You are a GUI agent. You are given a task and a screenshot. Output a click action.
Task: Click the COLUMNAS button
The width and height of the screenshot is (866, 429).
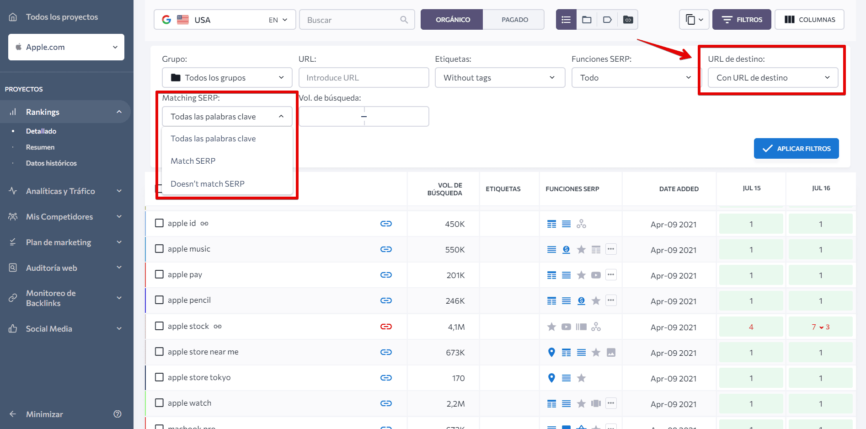click(x=809, y=20)
